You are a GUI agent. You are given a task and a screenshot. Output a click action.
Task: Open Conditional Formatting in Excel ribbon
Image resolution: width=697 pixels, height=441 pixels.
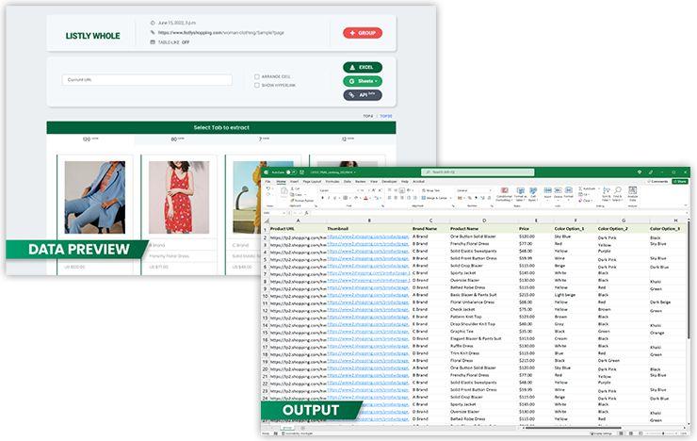tap(504, 194)
